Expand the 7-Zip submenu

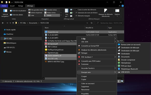[x=97, y=39]
